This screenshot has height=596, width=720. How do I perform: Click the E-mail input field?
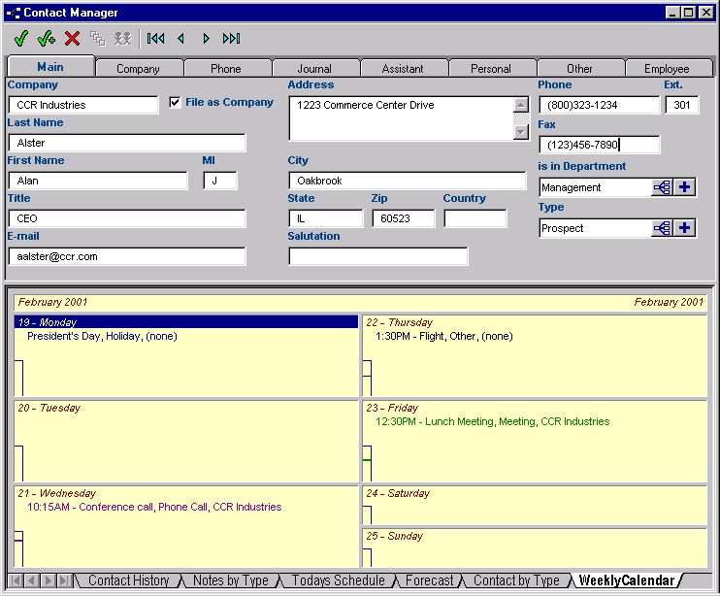tap(126, 256)
